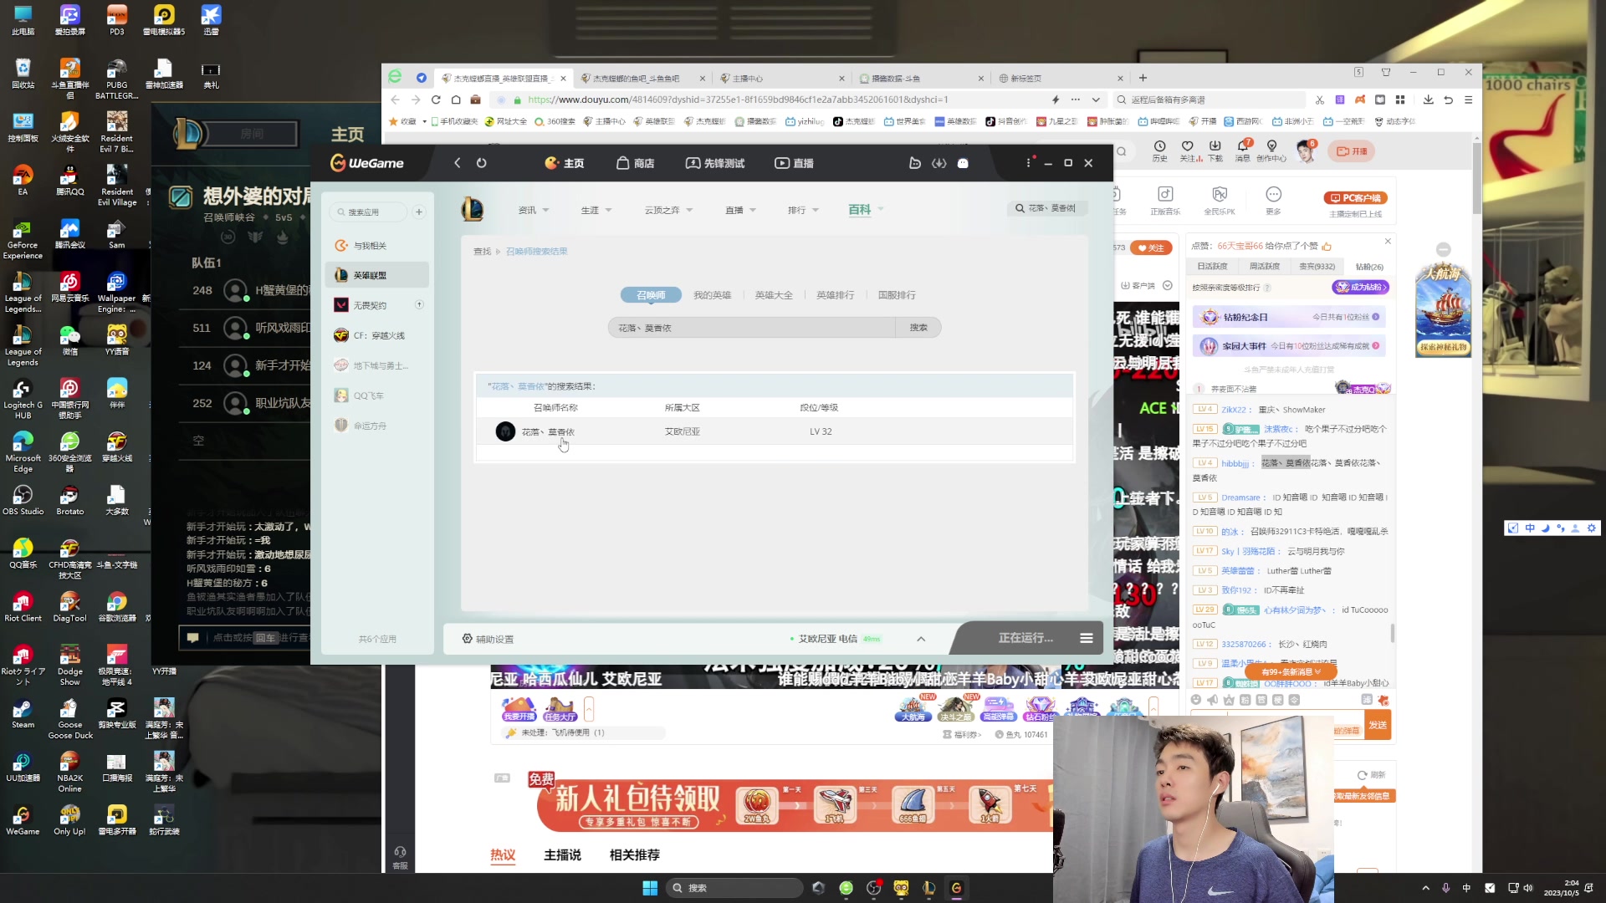Open WeGame 主页 home tab
The height and width of the screenshot is (903, 1606).
(565, 163)
